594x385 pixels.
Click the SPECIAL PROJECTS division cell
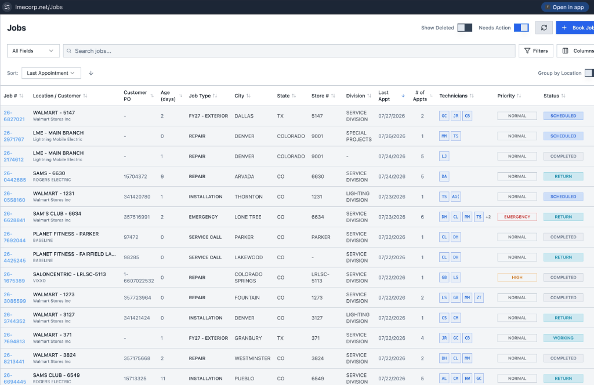click(358, 136)
